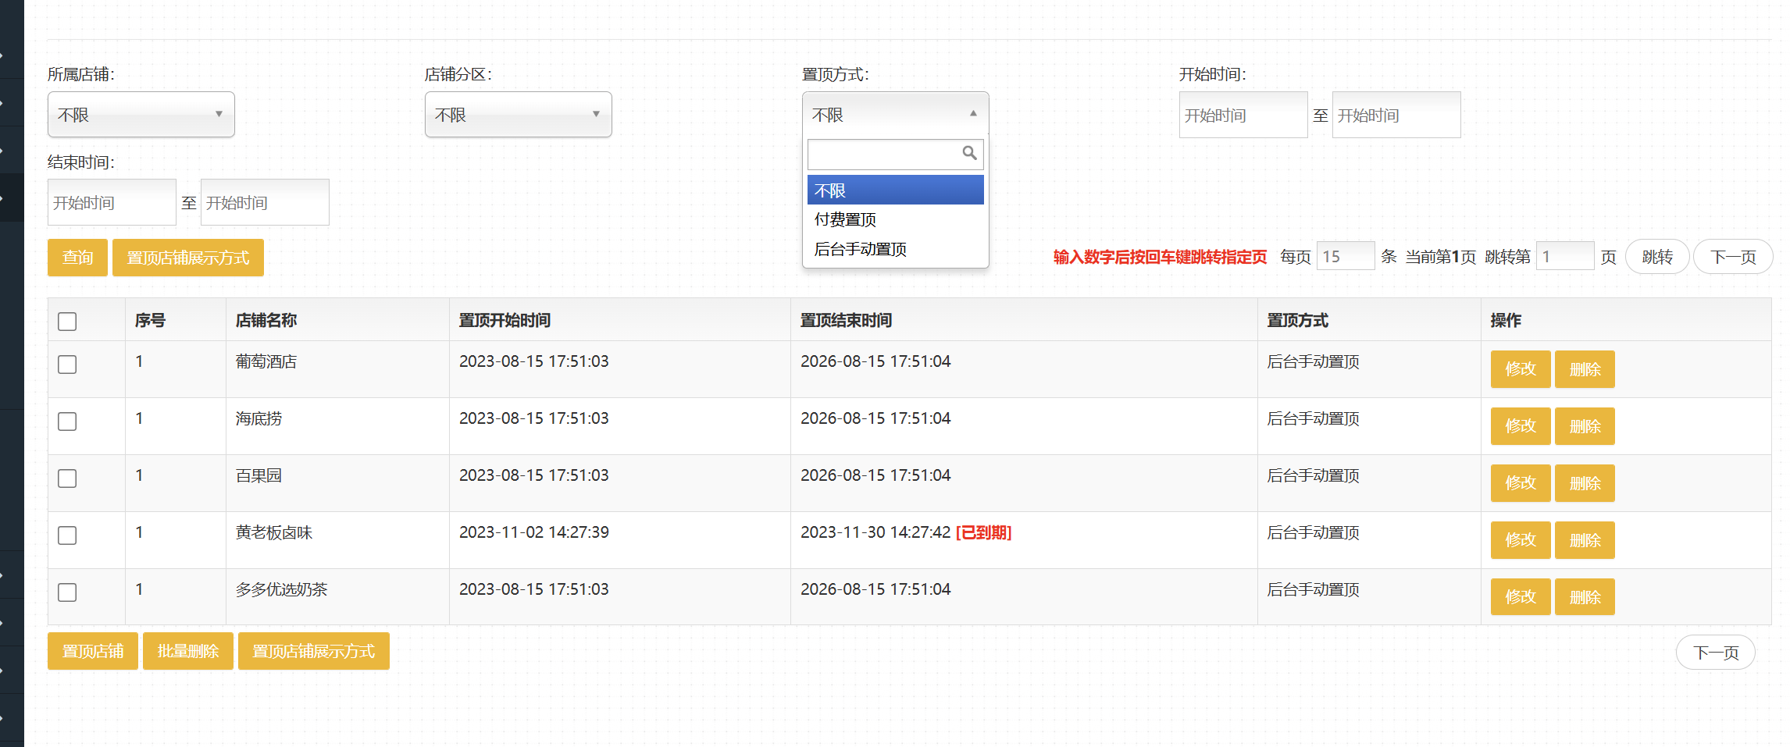Check the 葡萄酒店 row checkbox
Viewport: 1790px width, 747px height.
click(x=67, y=365)
